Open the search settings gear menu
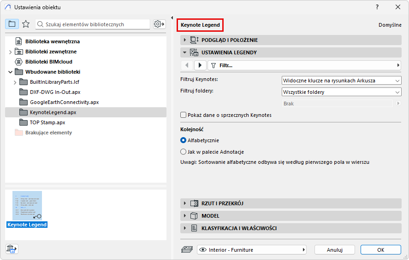The image size is (409, 260). pos(159,24)
